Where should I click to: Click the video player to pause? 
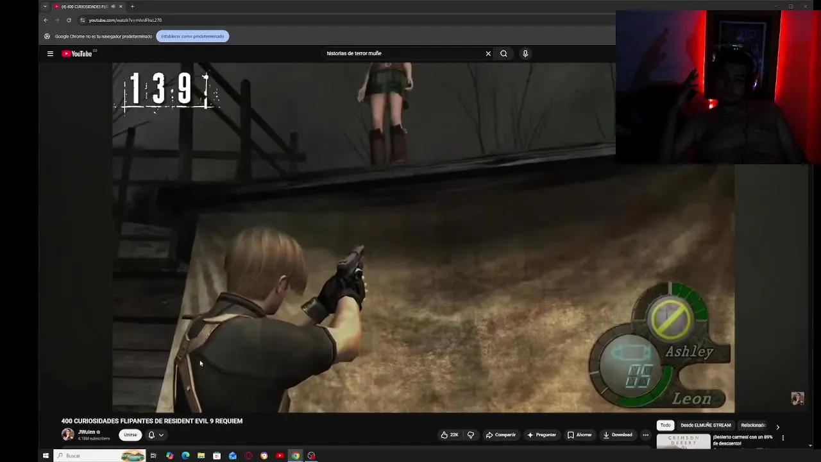pos(423,237)
